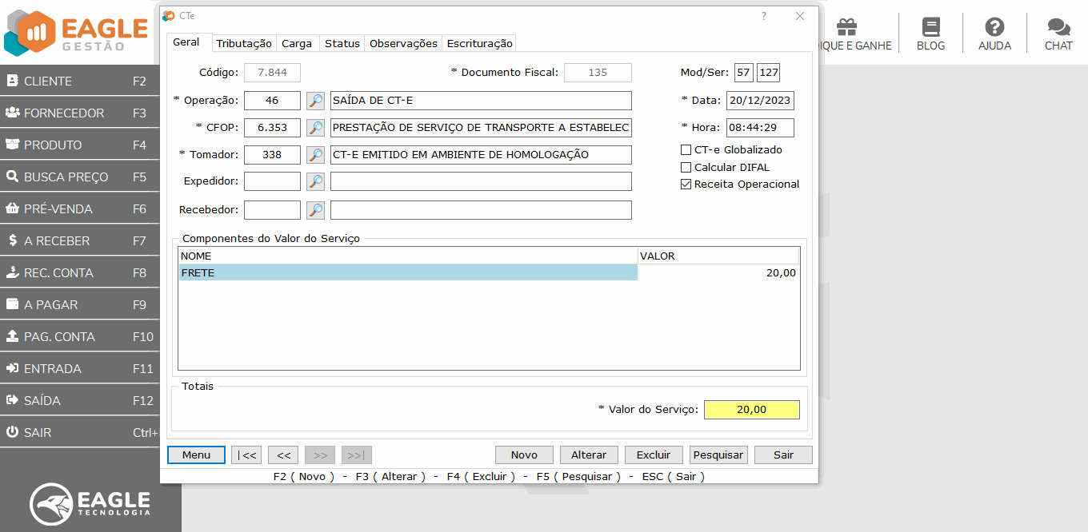Switch to the Tributação tab
This screenshot has width=1088, height=532.
pos(244,43)
